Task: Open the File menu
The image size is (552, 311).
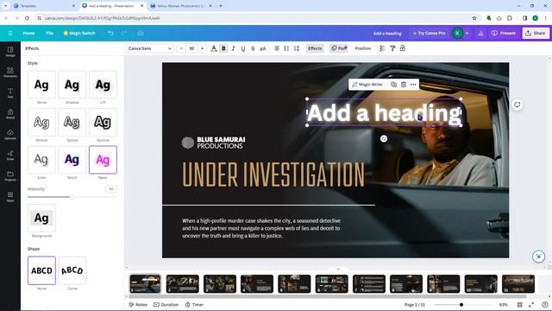Action: click(x=50, y=33)
